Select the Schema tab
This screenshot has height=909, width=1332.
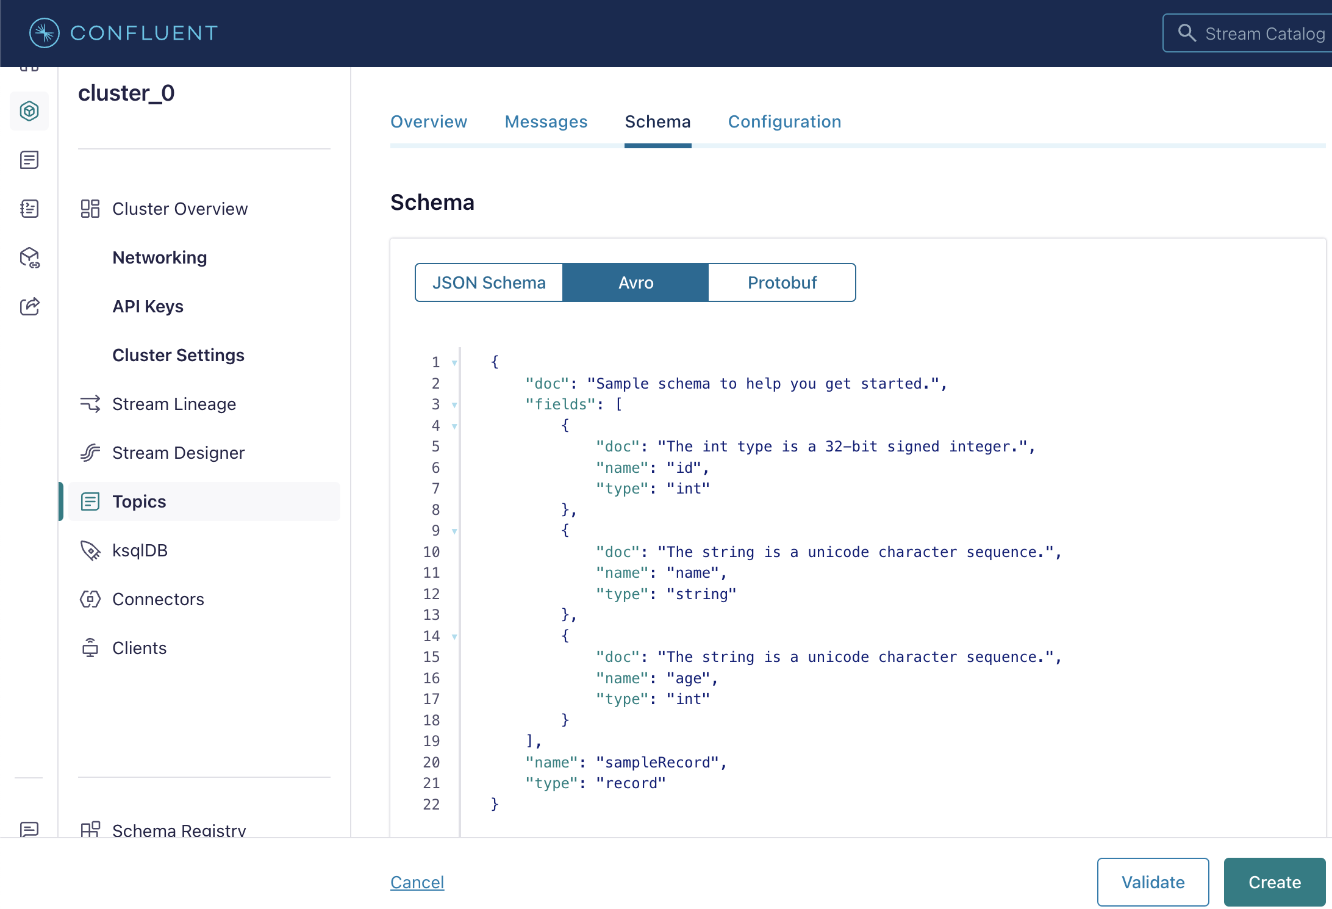[657, 121]
